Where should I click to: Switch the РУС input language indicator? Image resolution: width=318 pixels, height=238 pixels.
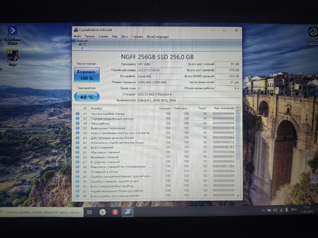pyautogui.click(x=294, y=210)
